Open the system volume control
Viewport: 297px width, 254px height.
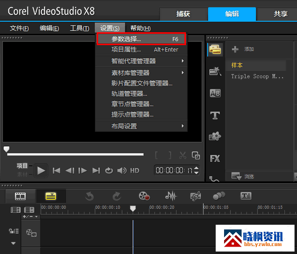pyautogui.click(x=122, y=171)
